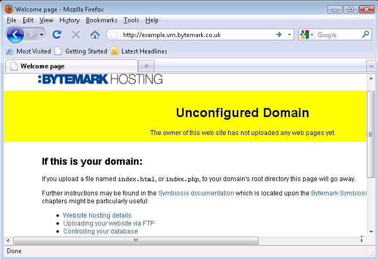Open the Help menu
This screenshot has height=260, width=378.
152,20
